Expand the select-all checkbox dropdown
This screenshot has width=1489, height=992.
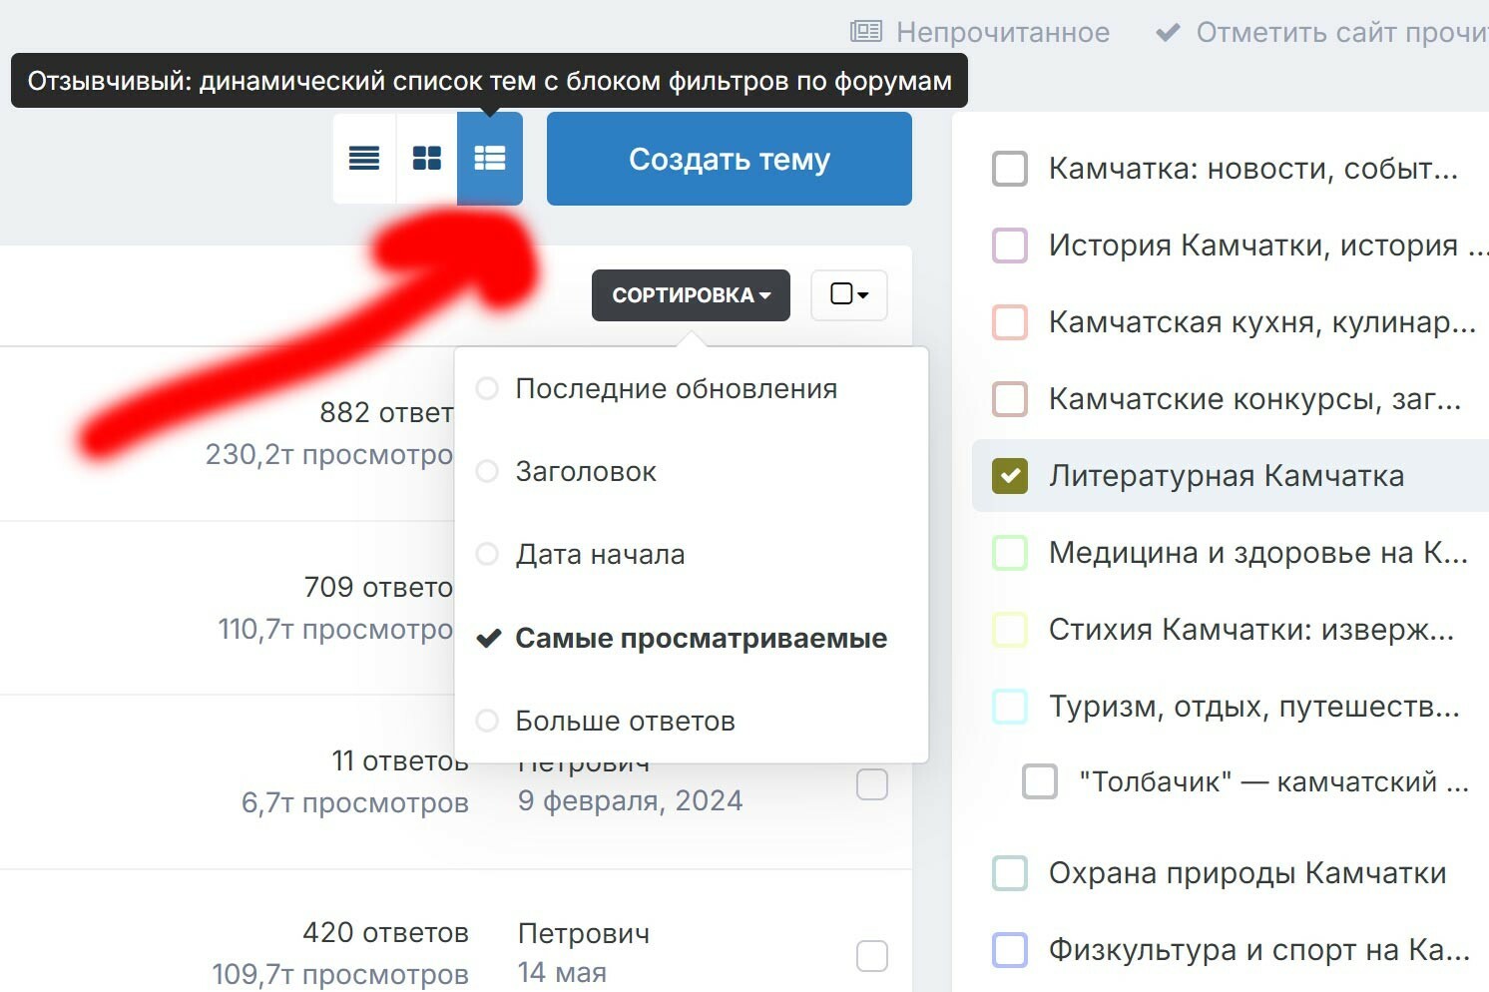pos(849,294)
